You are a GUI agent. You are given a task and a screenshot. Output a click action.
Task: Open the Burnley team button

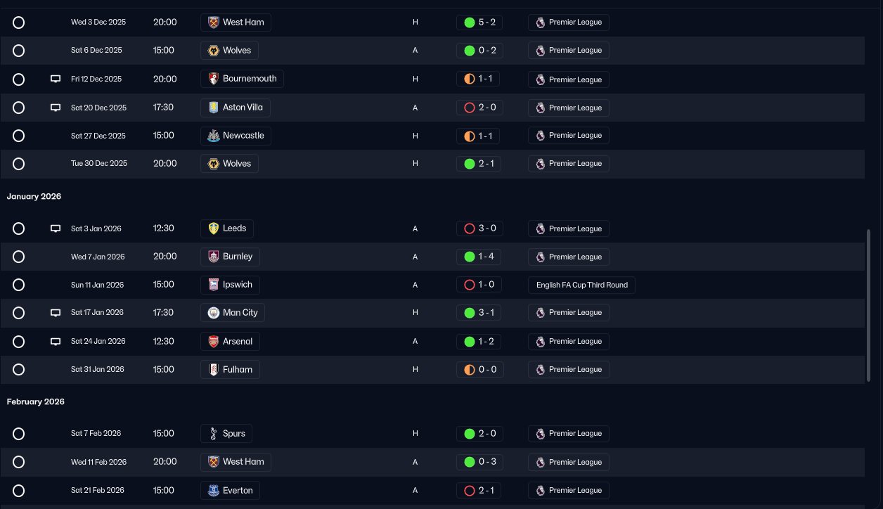tap(230, 257)
